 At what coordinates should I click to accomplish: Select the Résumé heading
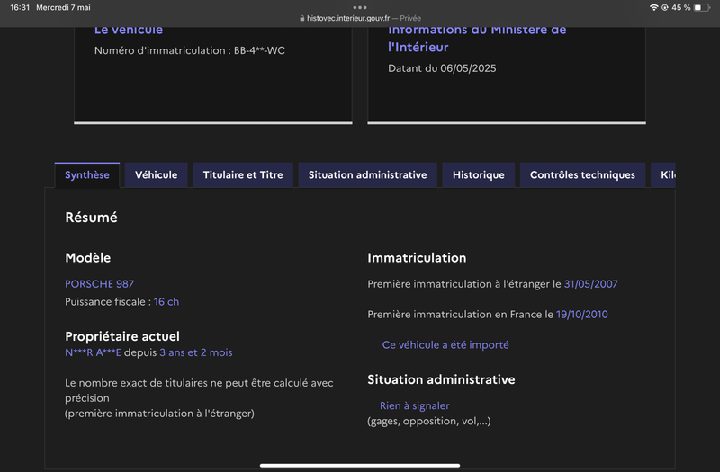pyautogui.click(x=92, y=217)
